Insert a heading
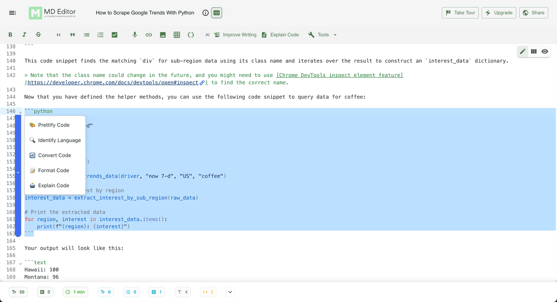Viewport: 557px width, 302px height. point(58,35)
